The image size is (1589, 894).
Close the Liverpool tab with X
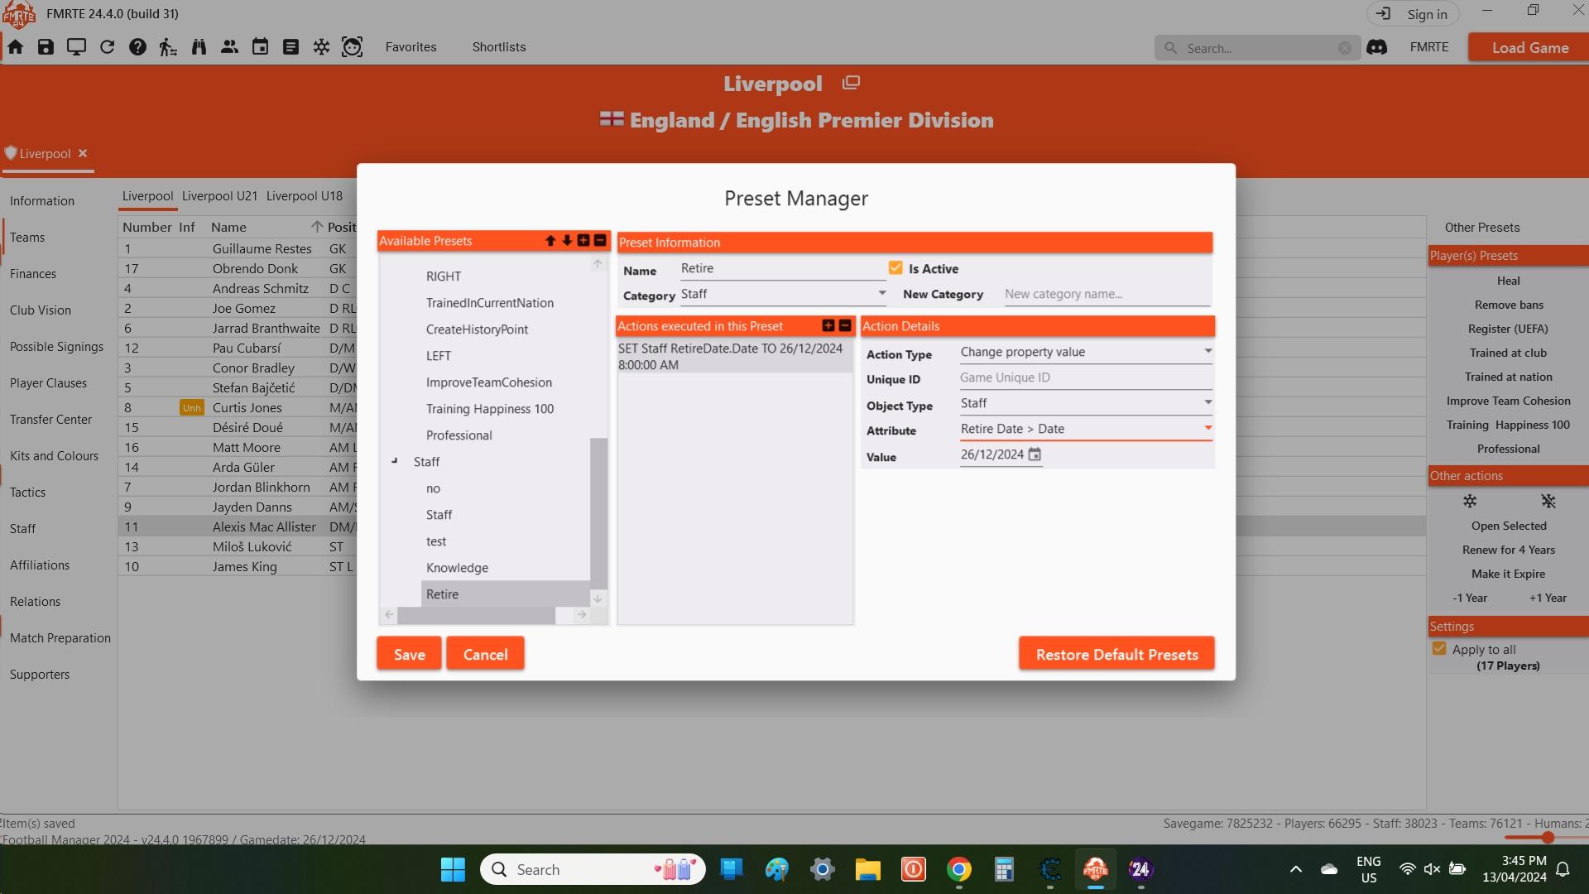click(x=83, y=153)
